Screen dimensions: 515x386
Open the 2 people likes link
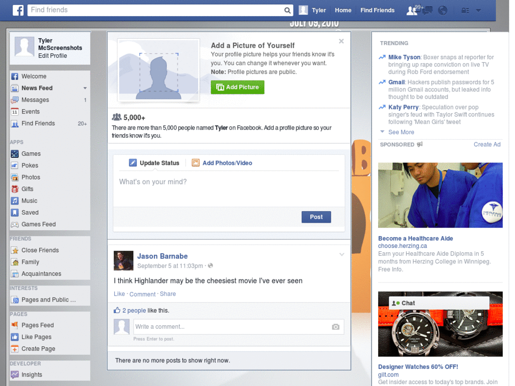tap(134, 311)
